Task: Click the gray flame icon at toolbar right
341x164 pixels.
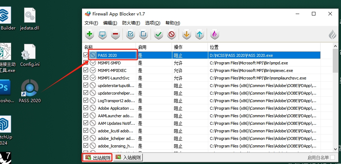Action: point(332,35)
